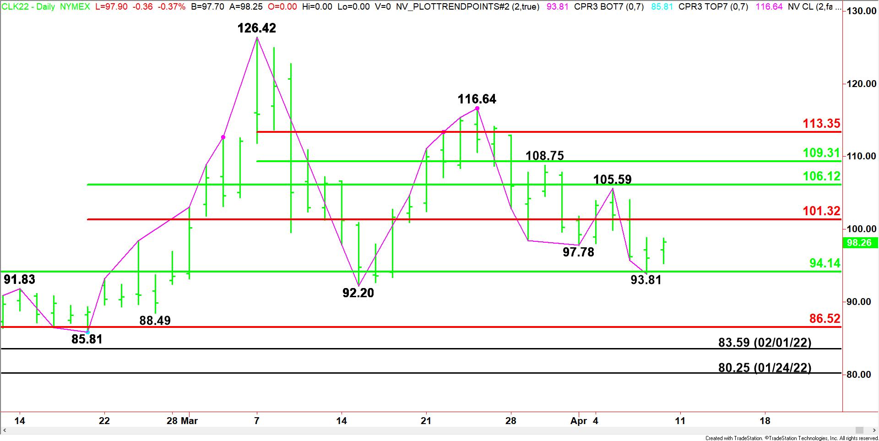Viewport: 879px width, 441px height.
Task: Click the 126.42 swing high label
Action: [257, 28]
